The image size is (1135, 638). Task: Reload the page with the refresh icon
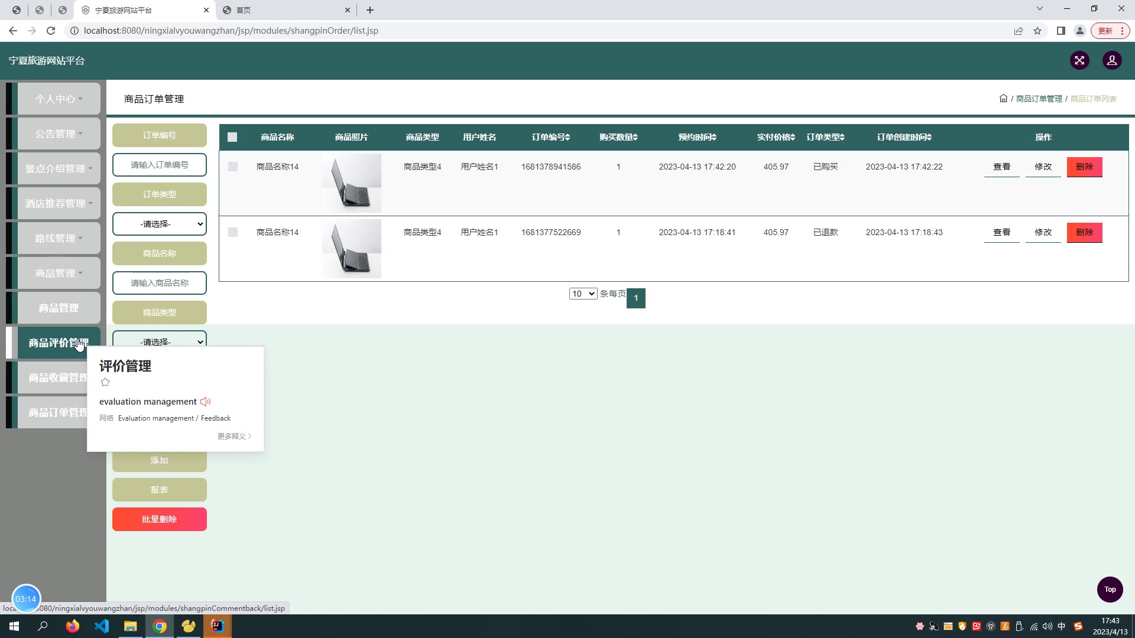click(51, 31)
